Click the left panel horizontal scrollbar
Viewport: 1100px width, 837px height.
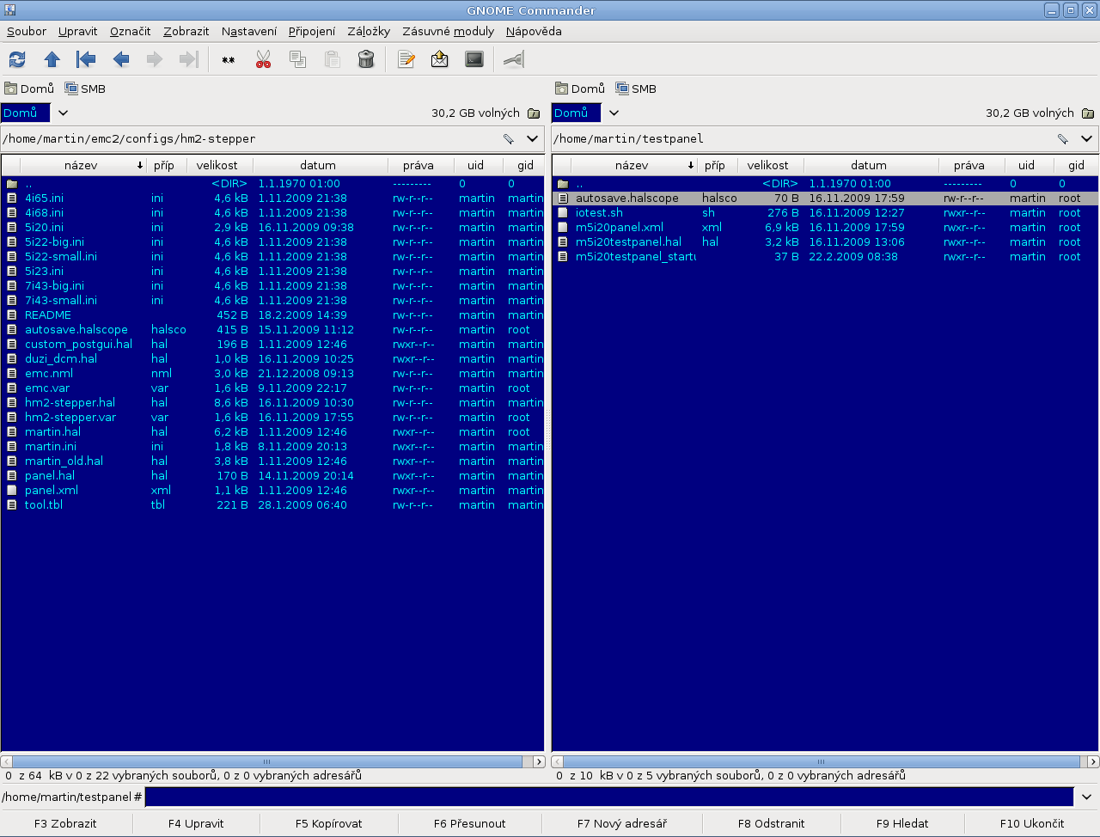coord(266,761)
